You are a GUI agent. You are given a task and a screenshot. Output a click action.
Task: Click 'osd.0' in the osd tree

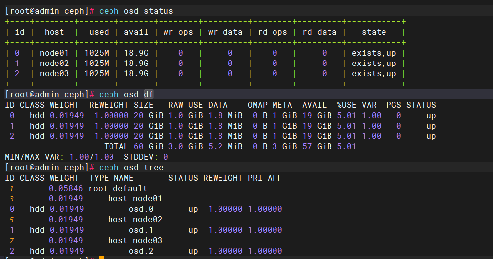pyautogui.click(x=141, y=209)
